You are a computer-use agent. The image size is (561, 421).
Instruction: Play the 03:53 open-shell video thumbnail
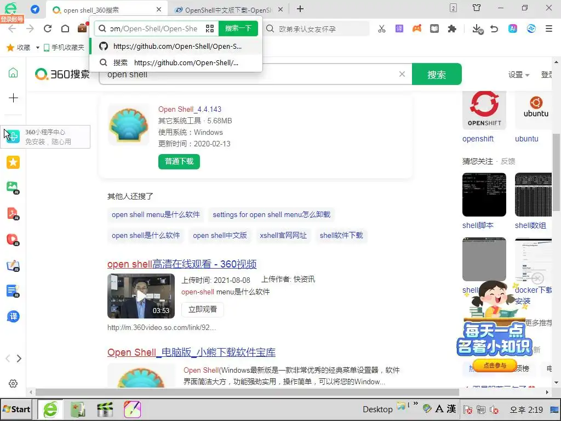(x=141, y=296)
